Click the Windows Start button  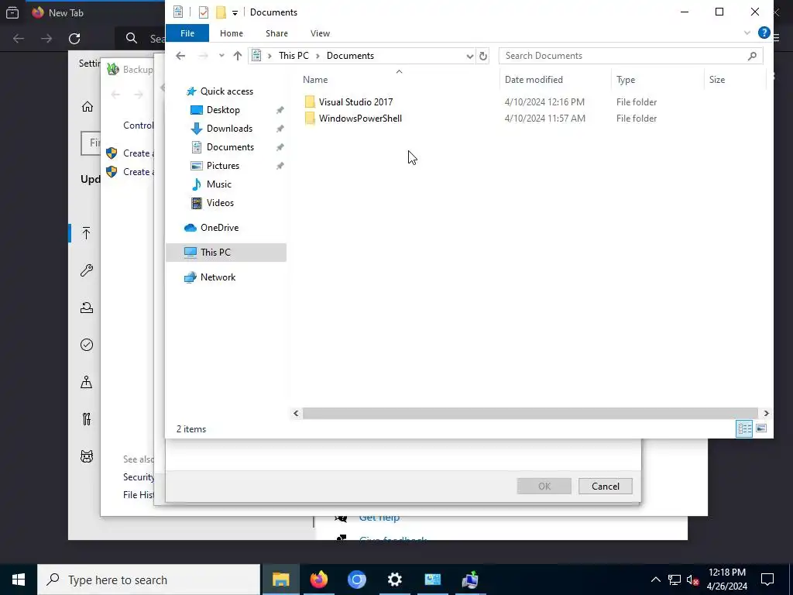tap(19, 580)
